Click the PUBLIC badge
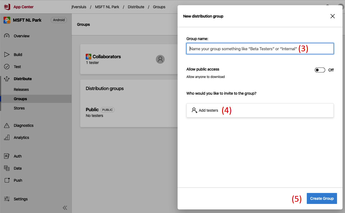 click(x=107, y=110)
